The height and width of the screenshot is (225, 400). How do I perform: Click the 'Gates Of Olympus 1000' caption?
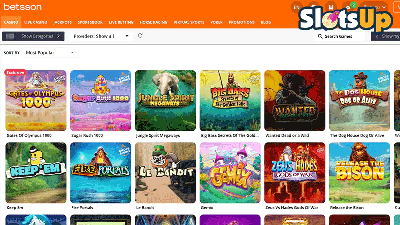[x=29, y=135]
